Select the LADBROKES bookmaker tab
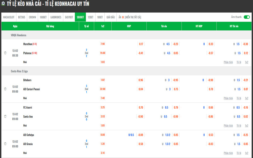This screenshot has height=158, width=253. 56,17
